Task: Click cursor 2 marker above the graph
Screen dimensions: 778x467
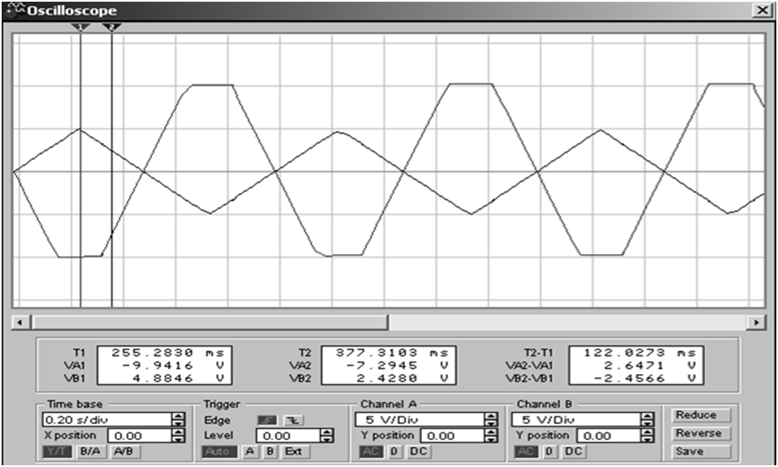Action: pyautogui.click(x=112, y=28)
